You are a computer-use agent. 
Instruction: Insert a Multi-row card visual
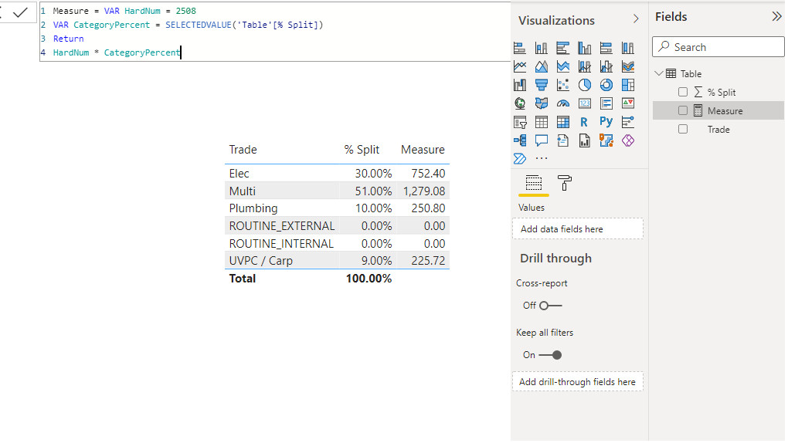tap(606, 103)
